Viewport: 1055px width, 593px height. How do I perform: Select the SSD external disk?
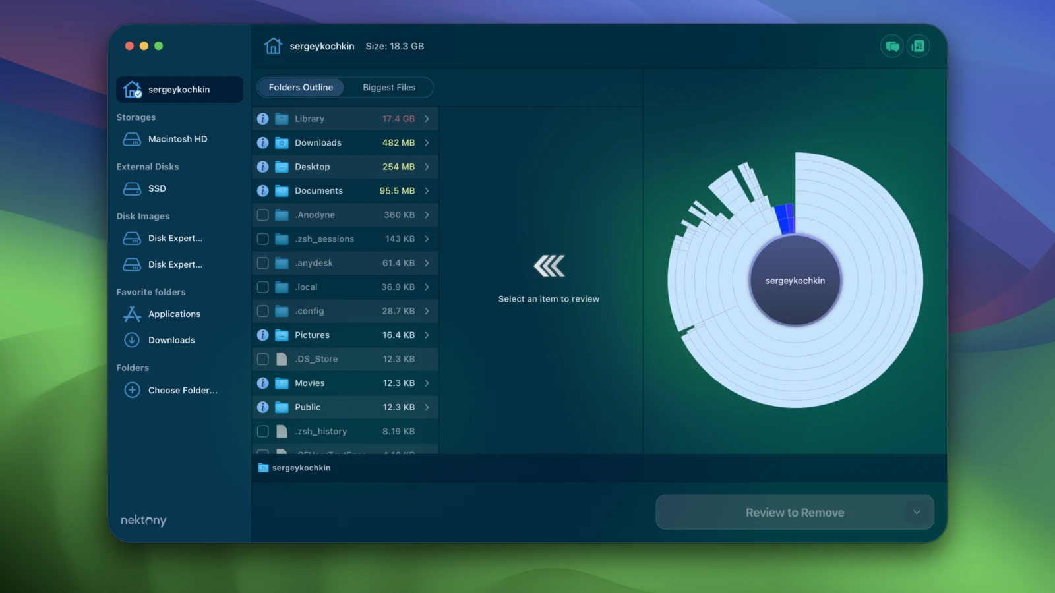[157, 188]
